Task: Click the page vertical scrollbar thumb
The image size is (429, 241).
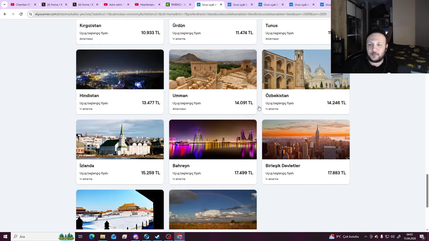Action: (x=427, y=191)
